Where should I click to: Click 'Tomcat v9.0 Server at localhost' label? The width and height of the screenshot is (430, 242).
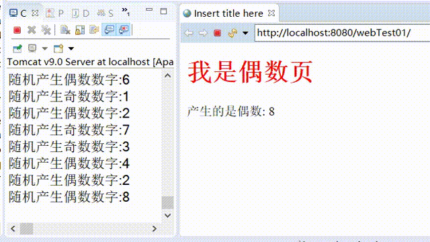click(79, 62)
